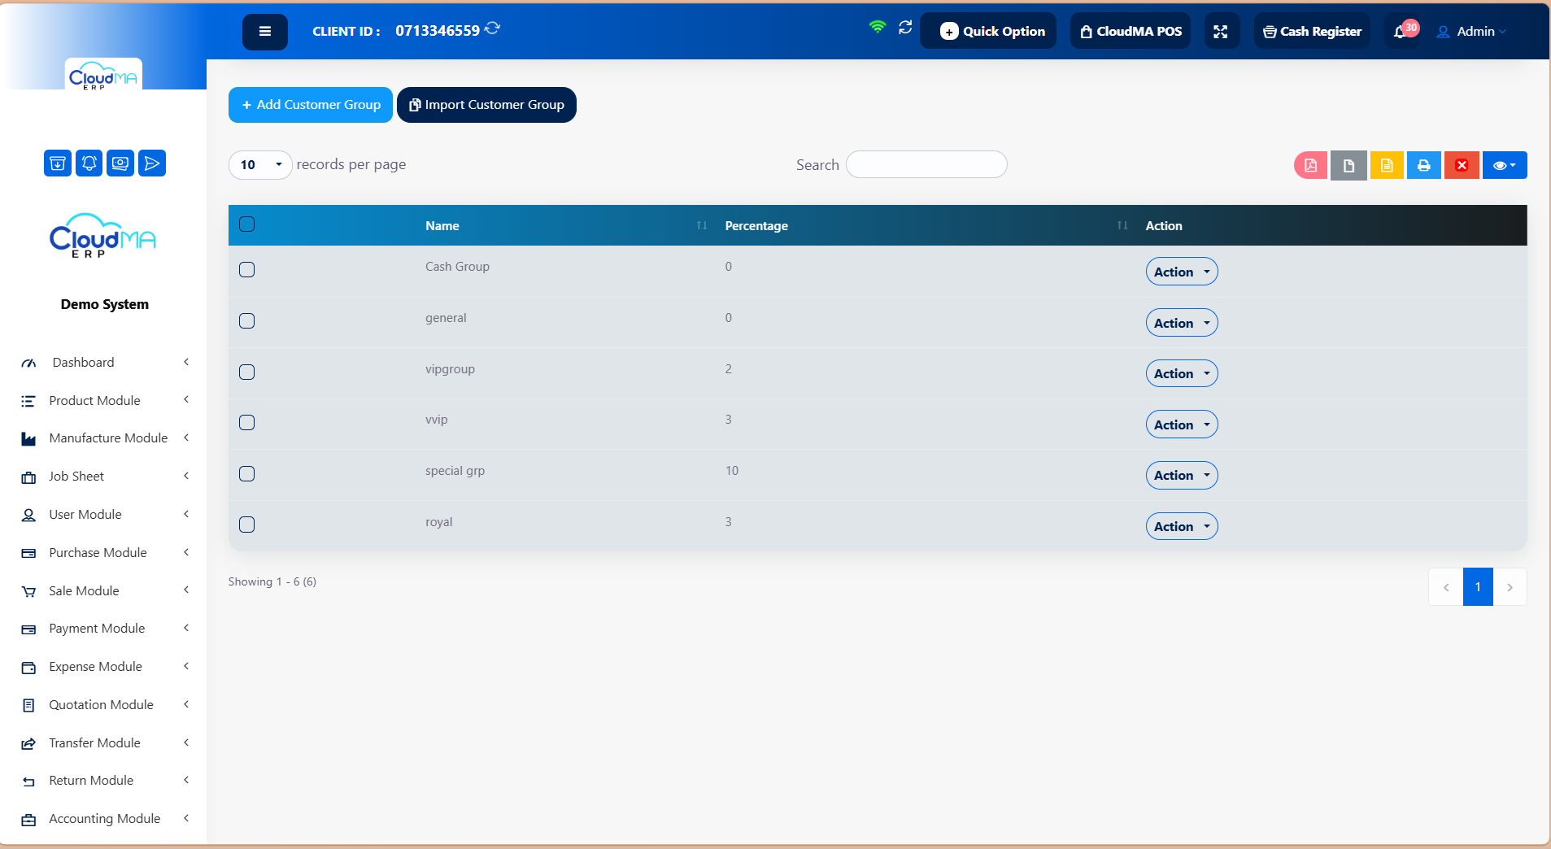Check the green wifi connection status icon
Image resolution: width=1551 pixels, height=849 pixels.
pos(877,27)
